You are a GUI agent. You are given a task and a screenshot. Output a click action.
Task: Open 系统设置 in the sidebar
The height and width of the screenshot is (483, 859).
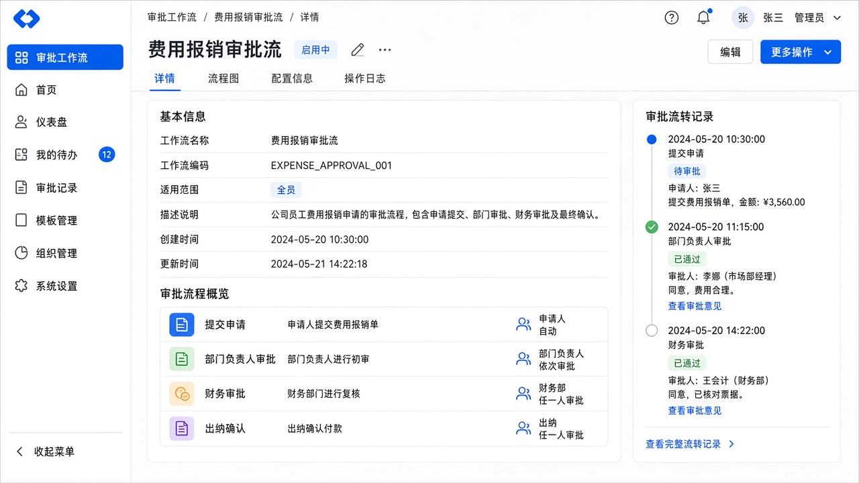click(x=65, y=286)
